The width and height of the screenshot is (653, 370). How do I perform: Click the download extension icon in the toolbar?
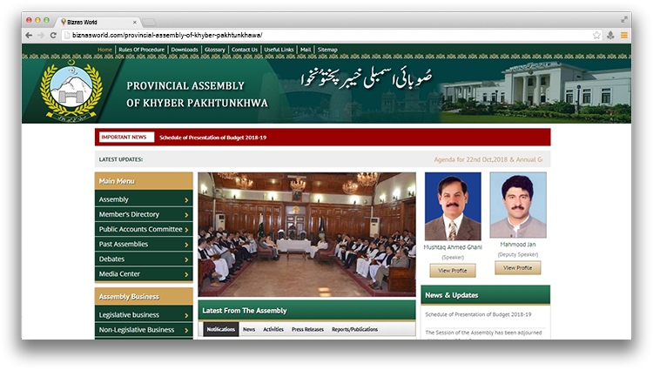[x=610, y=35]
